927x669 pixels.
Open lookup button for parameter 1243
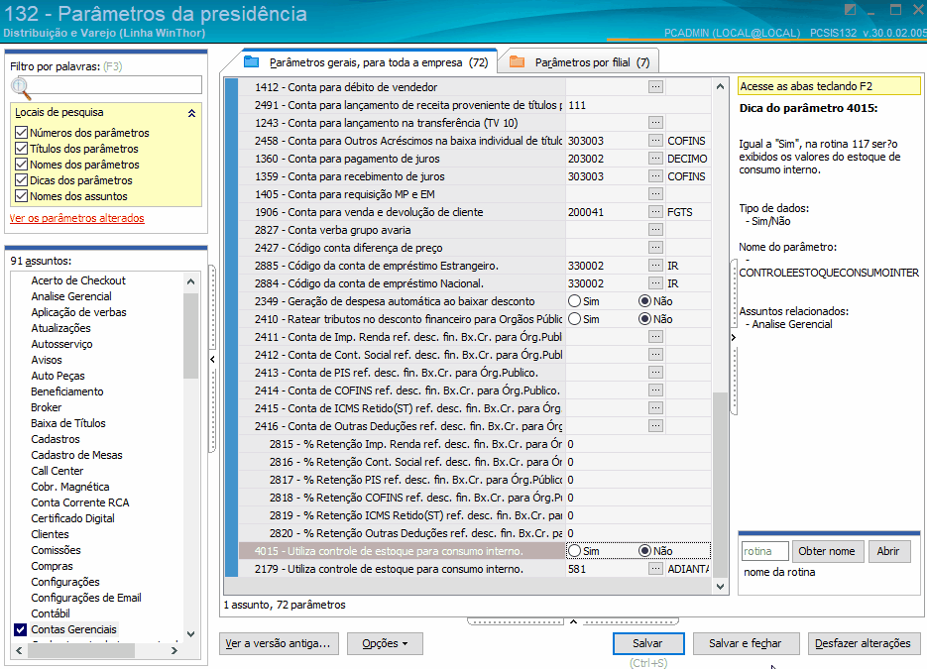coord(655,122)
